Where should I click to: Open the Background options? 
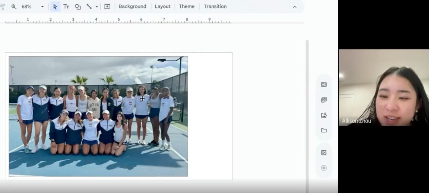click(x=132, y=7)
